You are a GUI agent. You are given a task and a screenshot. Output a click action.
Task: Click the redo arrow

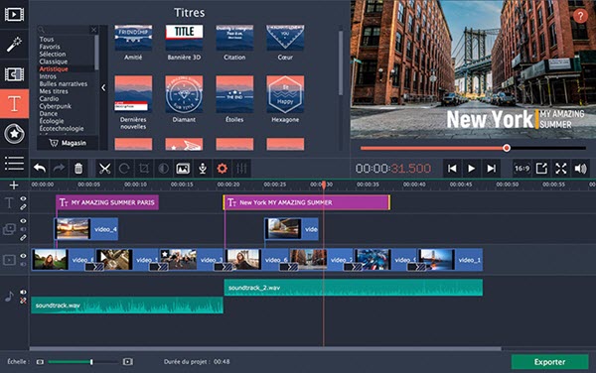pyautogui.click(x=59, y=168)
